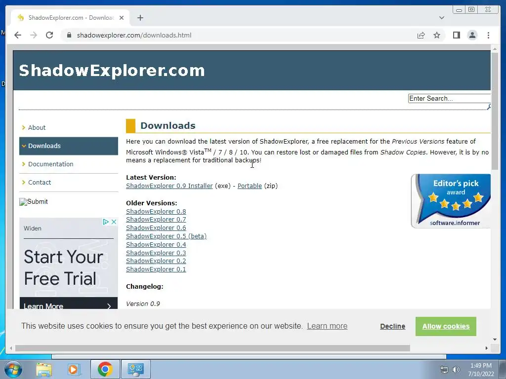
Task: Open ShadowExplorer 0.4 link
Action: tap(156, 245)
